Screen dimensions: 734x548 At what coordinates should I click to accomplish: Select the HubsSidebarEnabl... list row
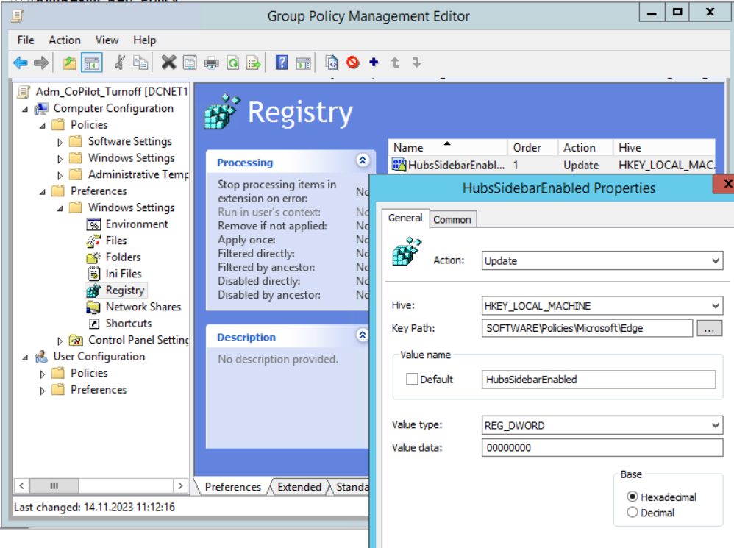[552, 165]
